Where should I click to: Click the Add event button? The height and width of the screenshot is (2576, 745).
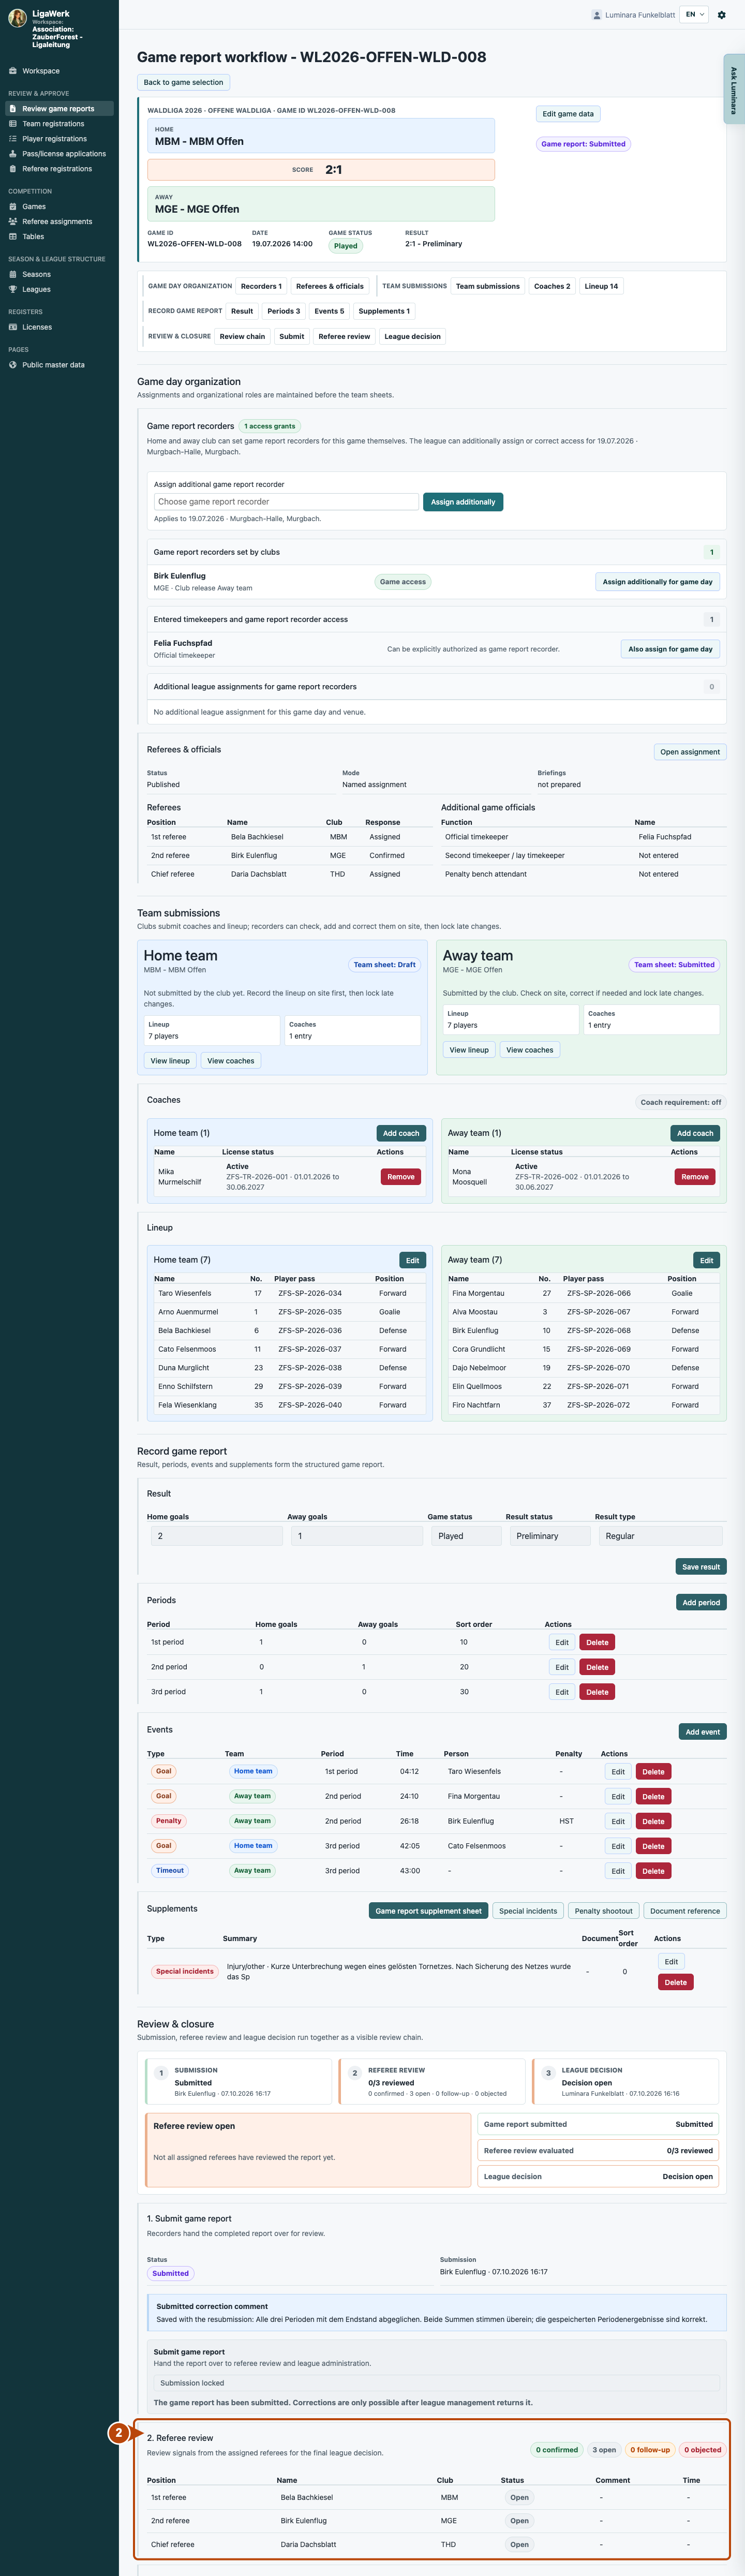pyautogui.click(x=703, y=1732)
